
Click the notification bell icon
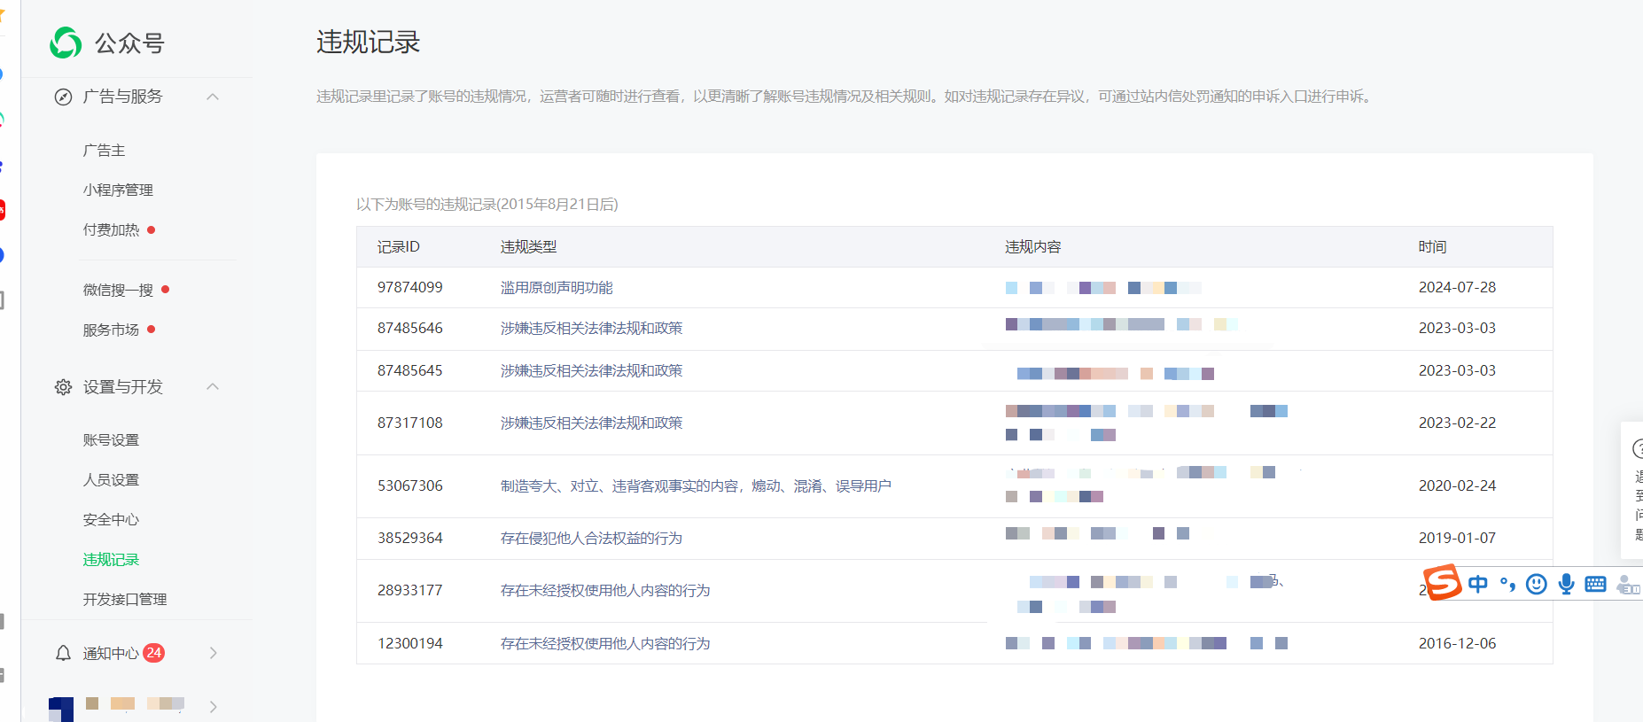pos(63,654)
